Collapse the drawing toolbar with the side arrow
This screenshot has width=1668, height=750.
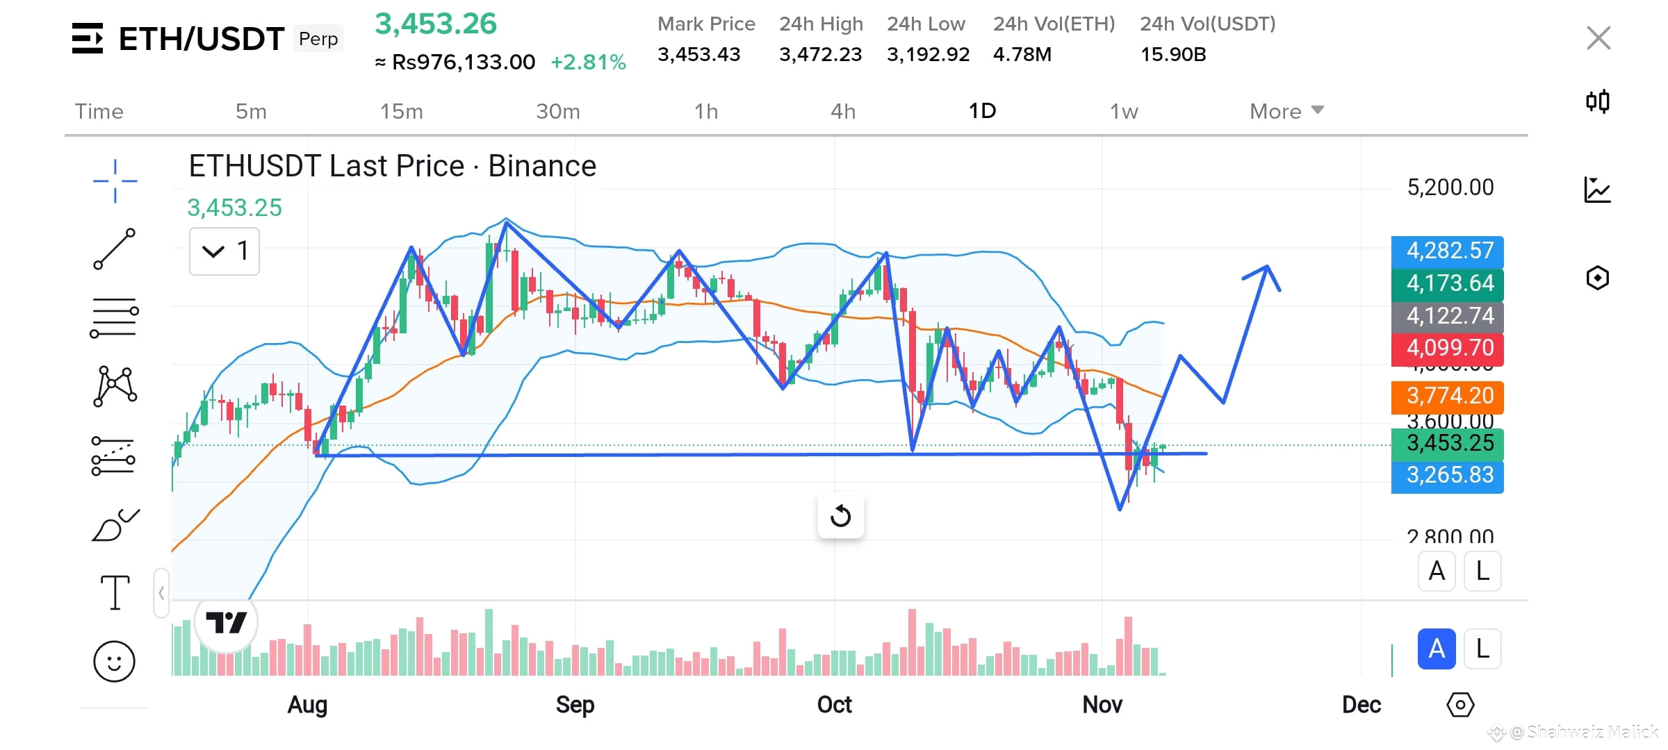[161, 593]
